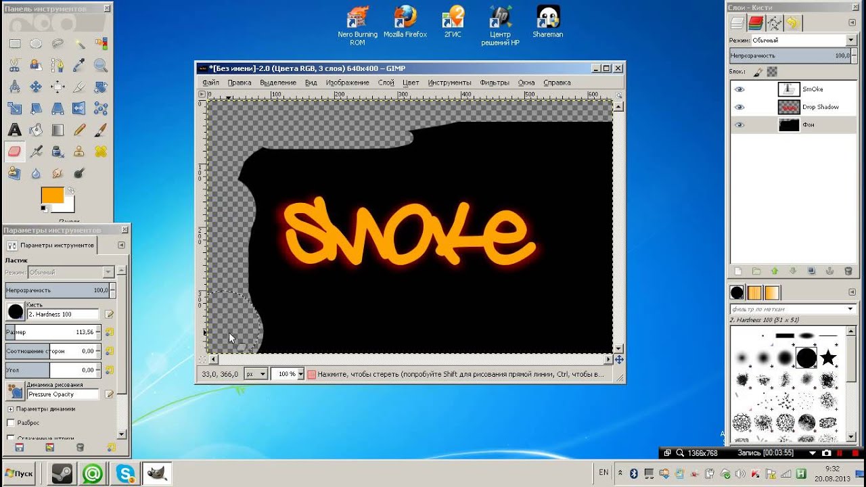This screenshot has width=866, height=487.
Task: Delete layer using the trash icon in Layers panel
Action: [x=848, y=271]
